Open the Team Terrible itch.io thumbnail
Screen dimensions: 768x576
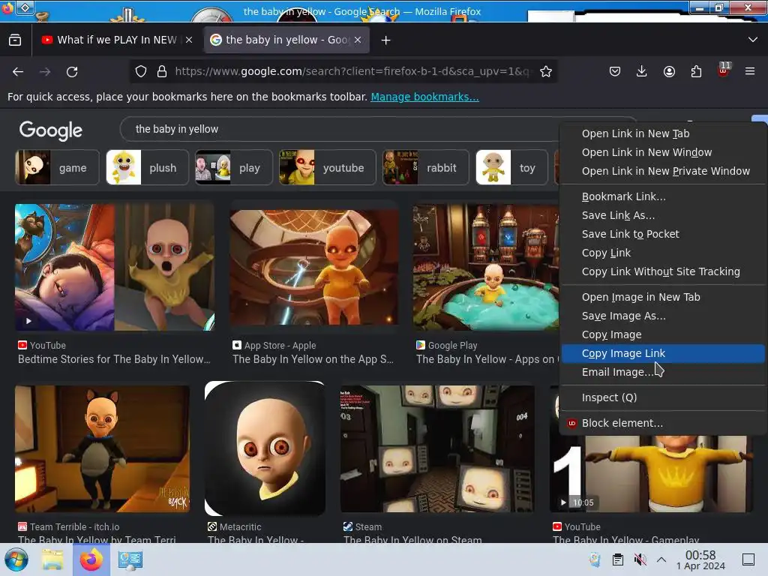(x=102, y=448)
